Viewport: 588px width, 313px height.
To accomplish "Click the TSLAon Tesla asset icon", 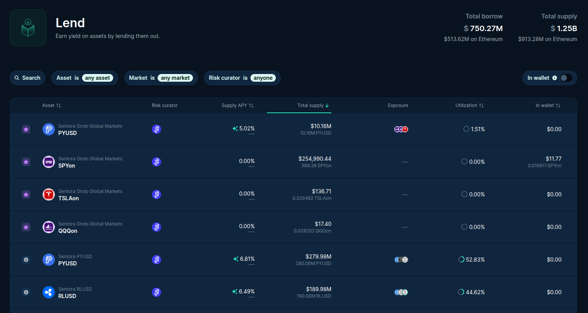I will 49,194.
